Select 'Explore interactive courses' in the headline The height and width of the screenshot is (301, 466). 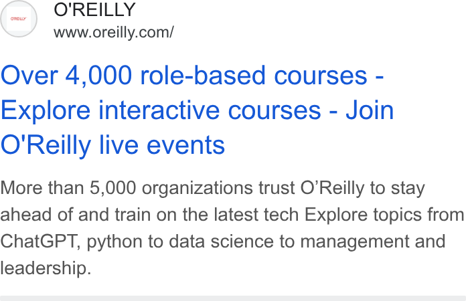click(161, 110)
